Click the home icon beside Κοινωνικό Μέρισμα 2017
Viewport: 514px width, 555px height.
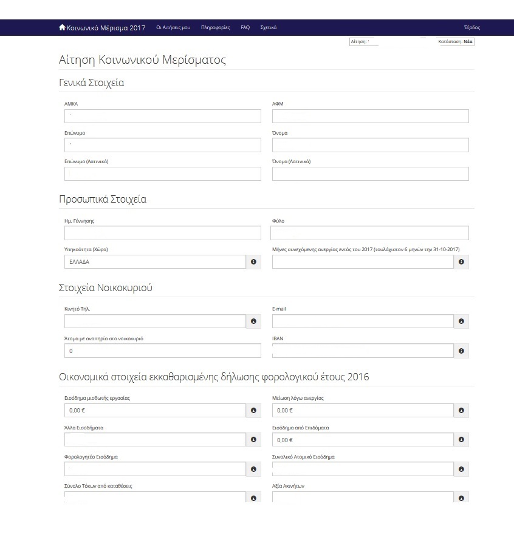(62, 27)
